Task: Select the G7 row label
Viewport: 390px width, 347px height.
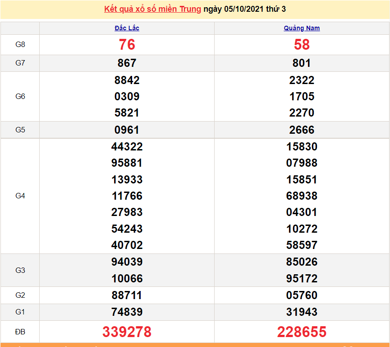Action: click(20, 63)
